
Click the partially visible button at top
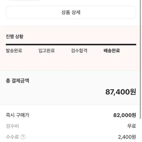click(x=24, y=0)
